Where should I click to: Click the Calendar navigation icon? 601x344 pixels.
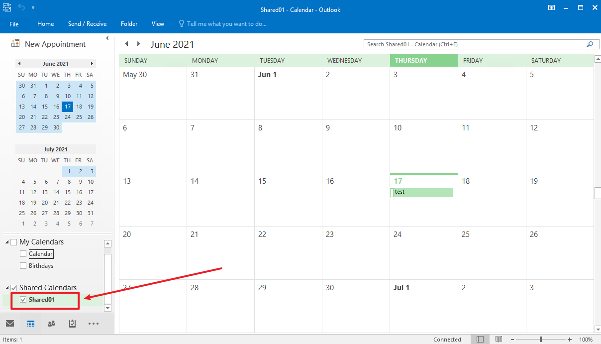pos(31,324)
